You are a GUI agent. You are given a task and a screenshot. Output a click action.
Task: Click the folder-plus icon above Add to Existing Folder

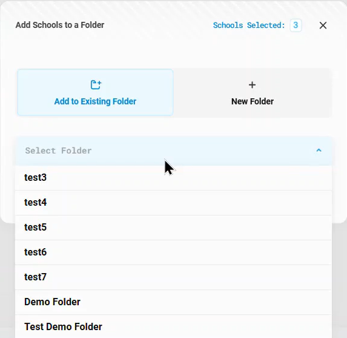96,85
